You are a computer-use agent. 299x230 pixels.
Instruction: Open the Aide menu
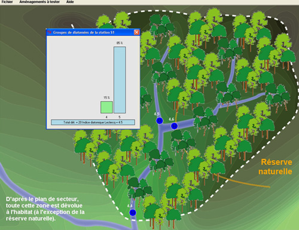(70, 2)
